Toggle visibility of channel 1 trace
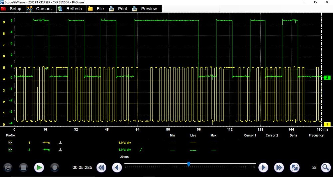Screen dimensions: 333x177 tap(10, 143)
